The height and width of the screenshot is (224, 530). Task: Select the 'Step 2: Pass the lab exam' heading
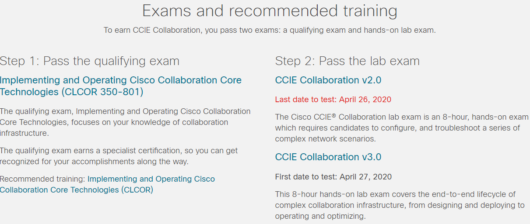347,61
